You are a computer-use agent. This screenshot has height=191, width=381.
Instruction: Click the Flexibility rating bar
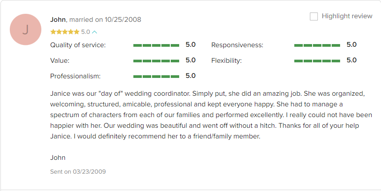(x=317, y=61)
